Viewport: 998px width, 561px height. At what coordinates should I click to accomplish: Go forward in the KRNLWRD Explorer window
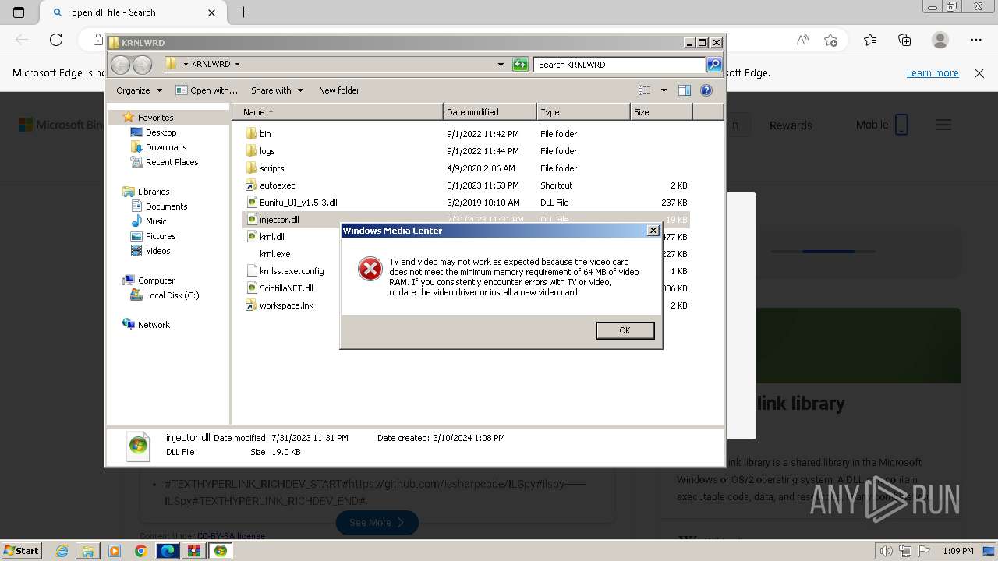pyautogui.click(x=142, y=65)
